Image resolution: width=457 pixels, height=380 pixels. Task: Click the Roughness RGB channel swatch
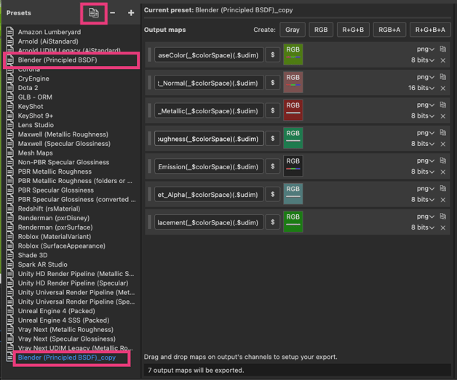click(x=293, y=138)
